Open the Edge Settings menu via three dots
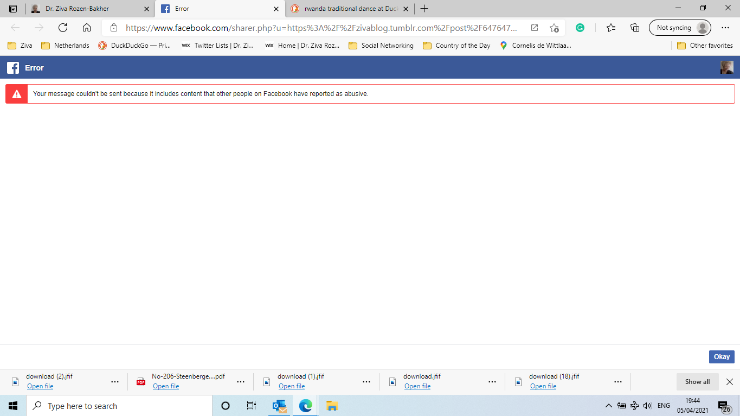The image size is (740, 416). click(x=725, y=27)
